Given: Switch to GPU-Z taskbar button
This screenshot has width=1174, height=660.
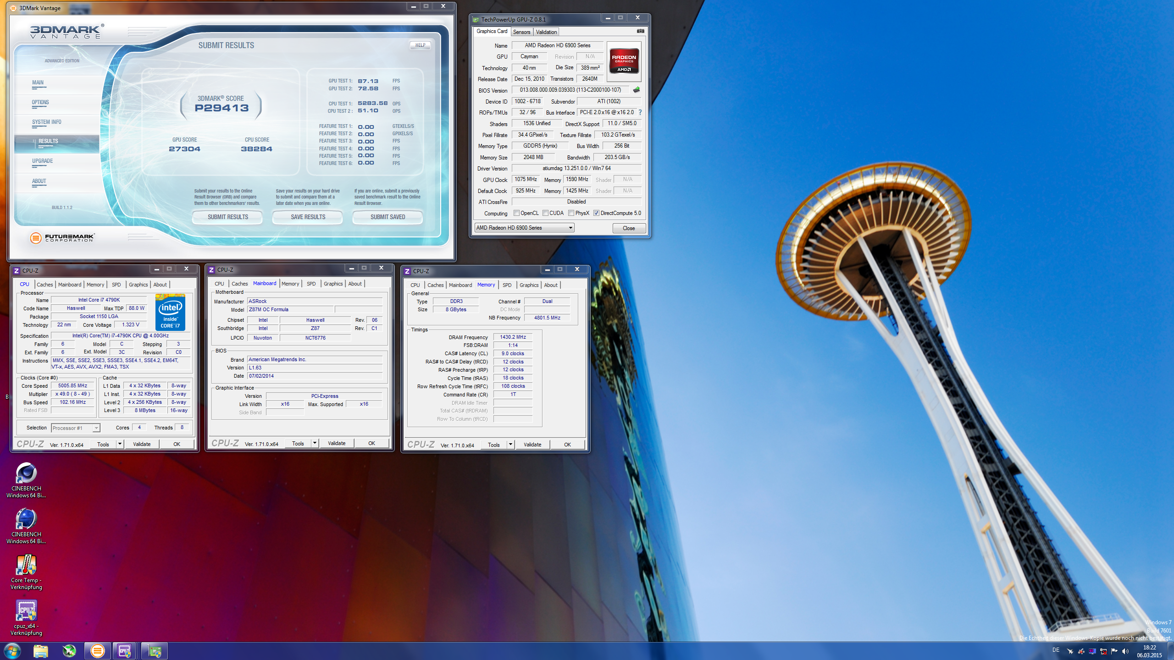Looking at the screenshot, I should click(155, 651).
